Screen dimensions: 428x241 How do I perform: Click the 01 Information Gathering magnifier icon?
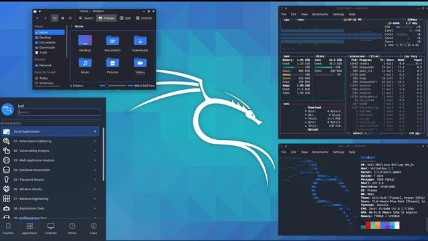pos(6,141)
